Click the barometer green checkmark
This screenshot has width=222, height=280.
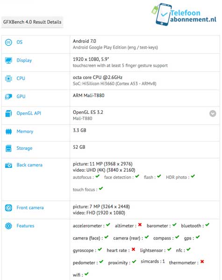(175, 225)
